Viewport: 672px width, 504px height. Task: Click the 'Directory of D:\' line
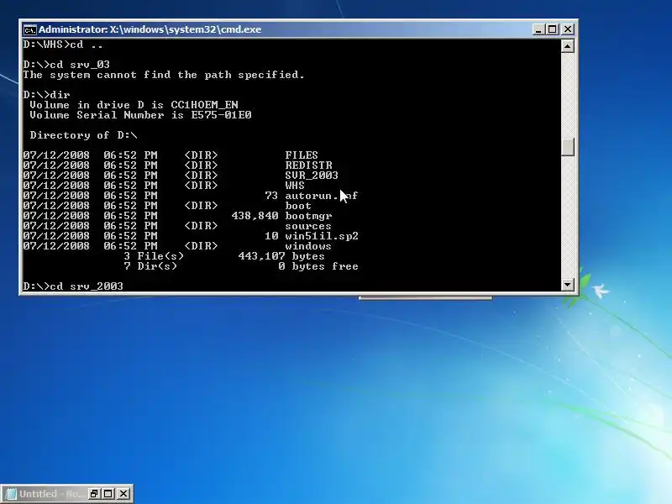[83, 135]
